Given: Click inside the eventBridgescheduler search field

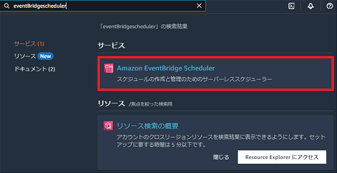Looking at the screenshot, I should point(103,6).
